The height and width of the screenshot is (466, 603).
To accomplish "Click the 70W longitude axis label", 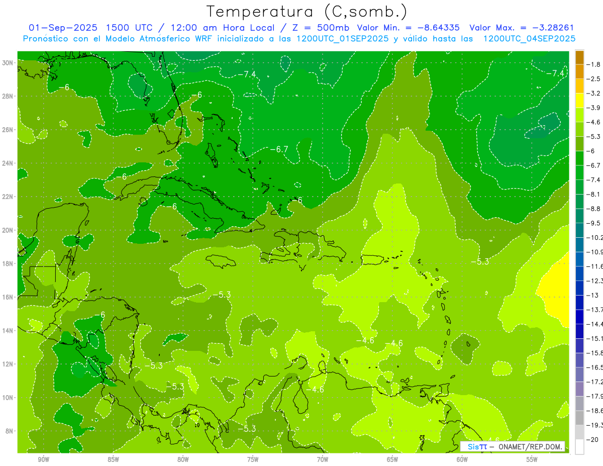I will [323, 459].
